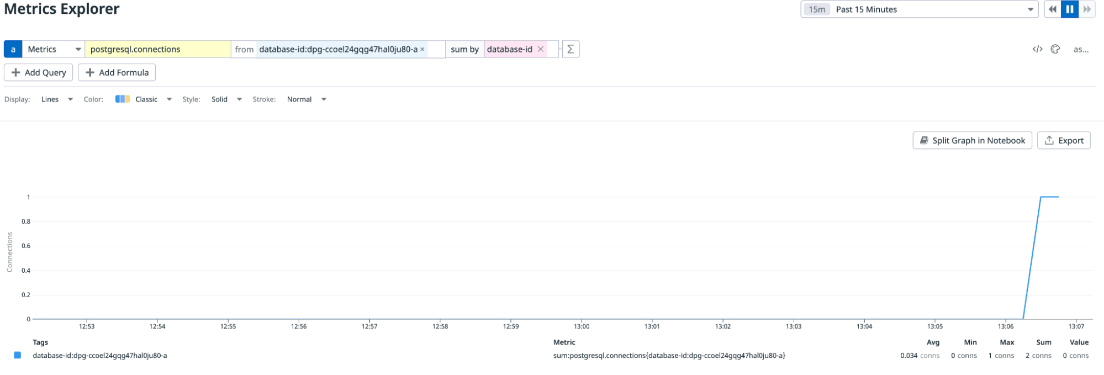Pick the Classic color palette swatch
The width and height of the screenshot is (1104, 375).
click(x=123, y=99)
